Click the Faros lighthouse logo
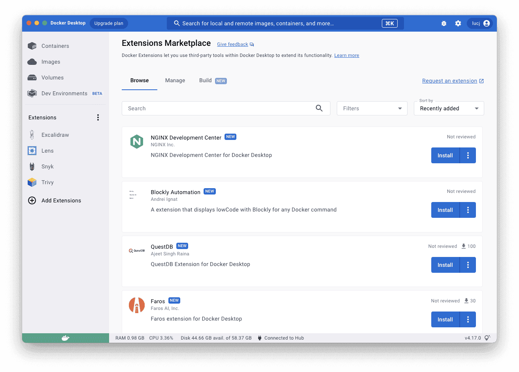Screen dimensions: 519x372 [x=137, y=305]
